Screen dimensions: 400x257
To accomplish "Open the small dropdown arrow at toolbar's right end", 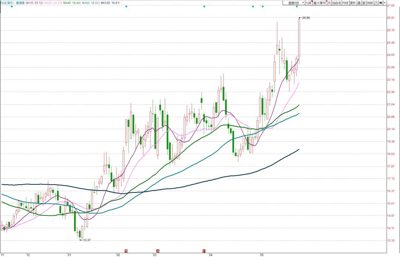I will [x=384, y=2].
